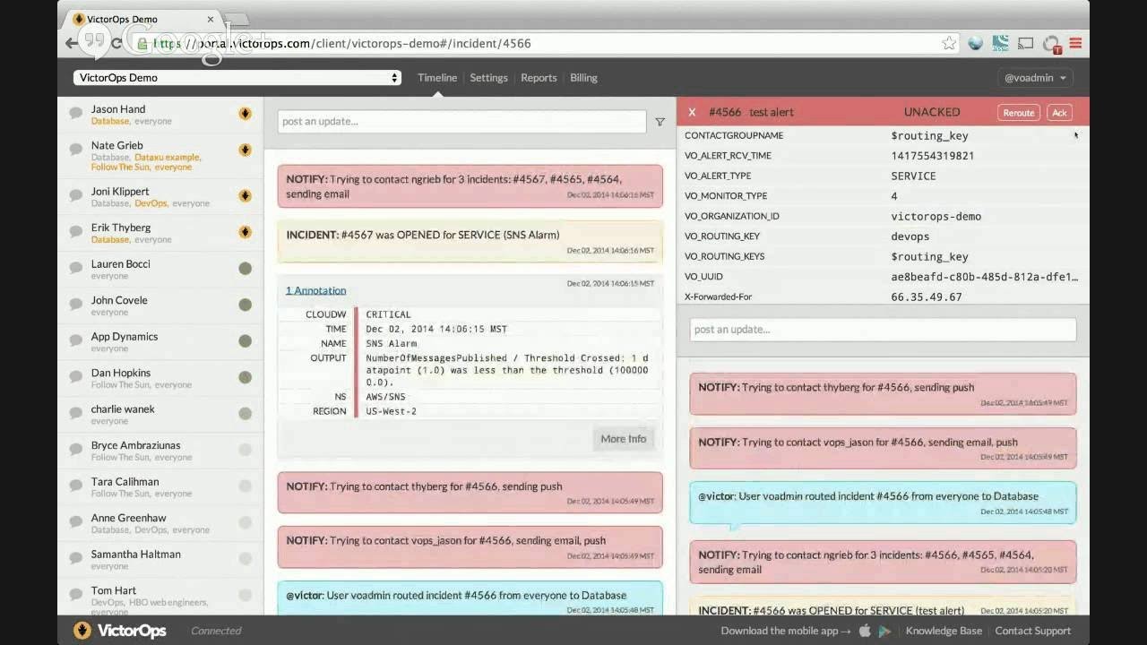This screenshot has width=1147, height=645.
Task: Click the INCIDENT #4567 was OPENED message
Action: pyautogui.click(x=470, y=241)
